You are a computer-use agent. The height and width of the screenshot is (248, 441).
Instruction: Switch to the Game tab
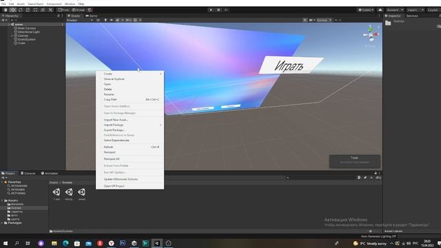coord(91,16)
